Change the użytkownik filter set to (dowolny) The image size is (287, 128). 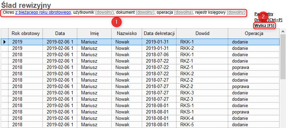click(105, 12)
